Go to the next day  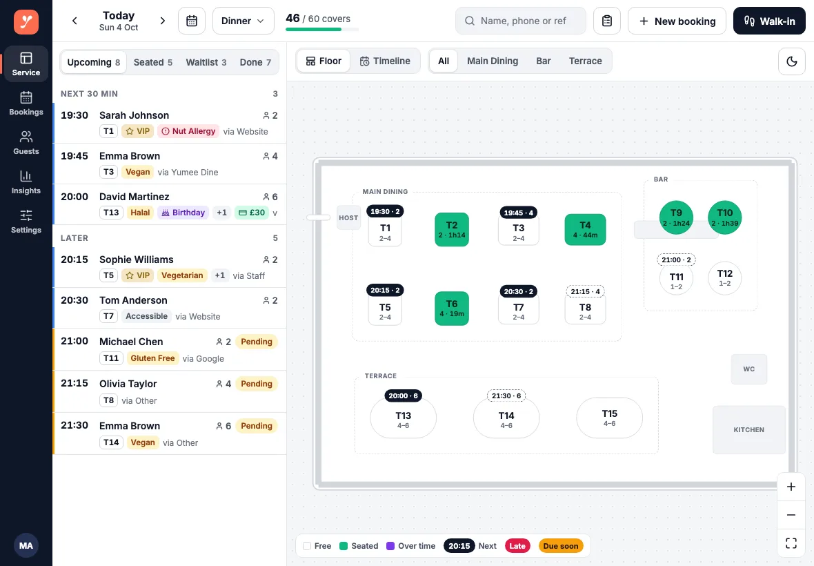(x=163, y=21)
